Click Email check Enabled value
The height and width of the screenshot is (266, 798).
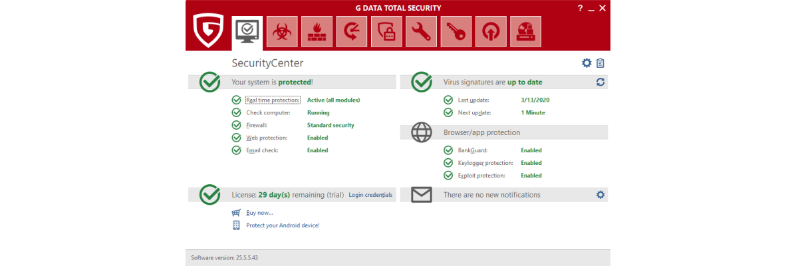coord(317,150)
